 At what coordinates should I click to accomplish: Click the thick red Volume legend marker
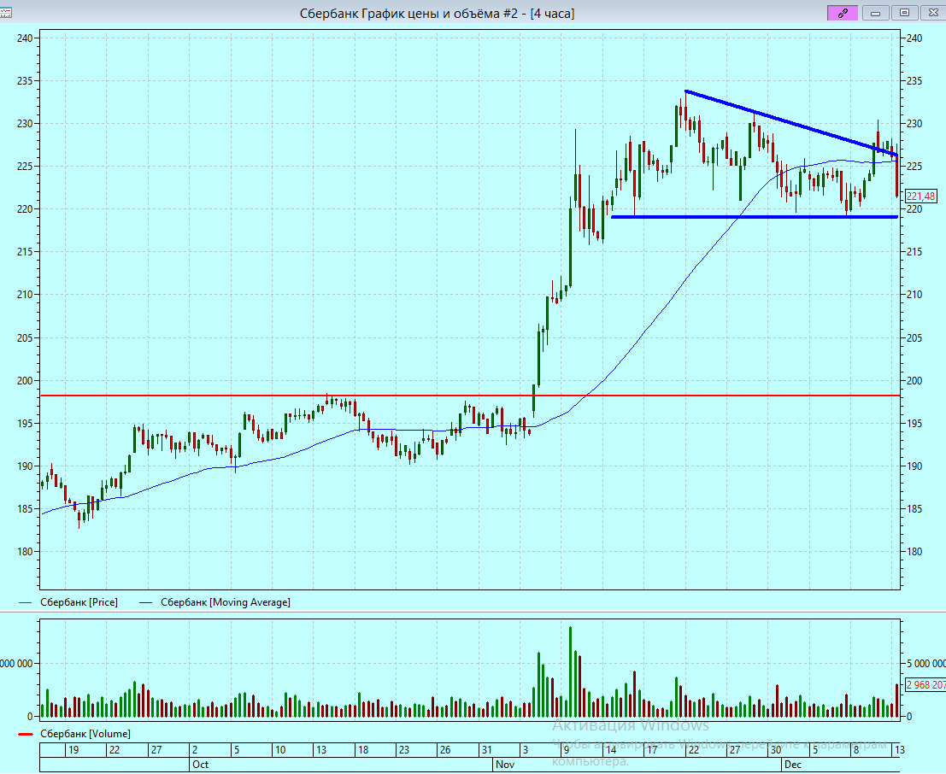coord(26,734)
